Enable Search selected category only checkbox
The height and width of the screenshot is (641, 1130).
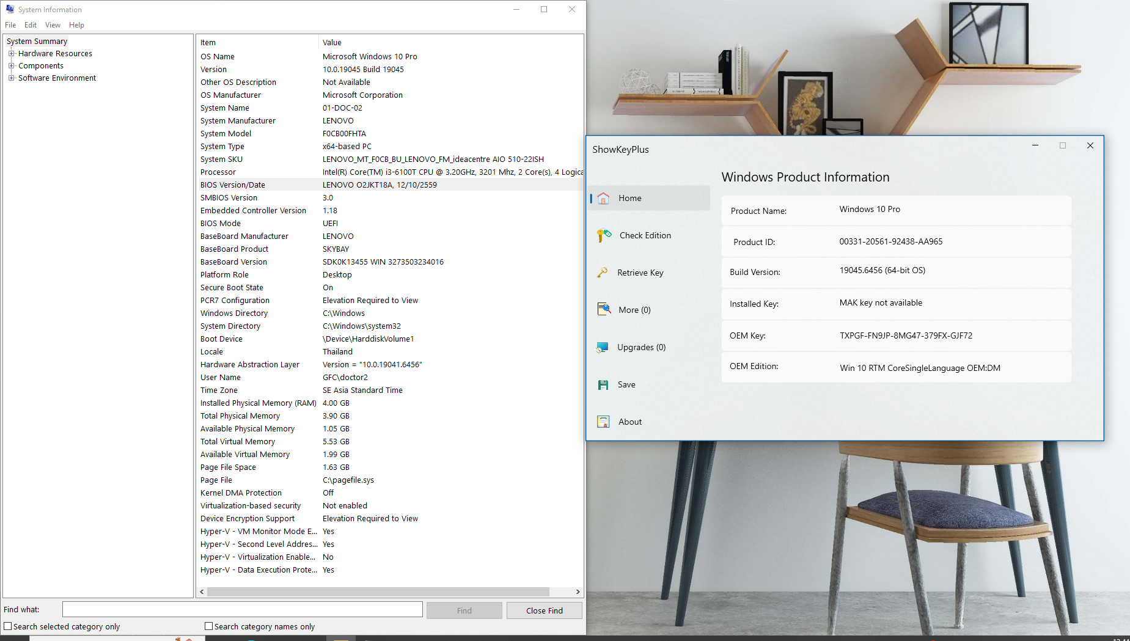tap(8, 626)
